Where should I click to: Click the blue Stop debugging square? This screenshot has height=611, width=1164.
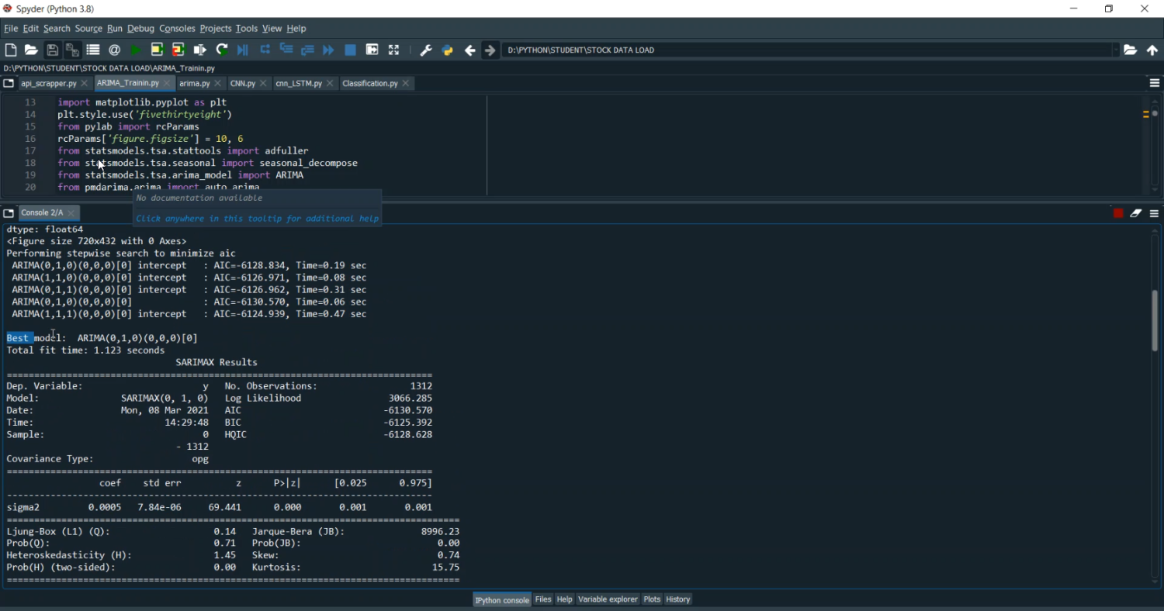coord(350,50)
